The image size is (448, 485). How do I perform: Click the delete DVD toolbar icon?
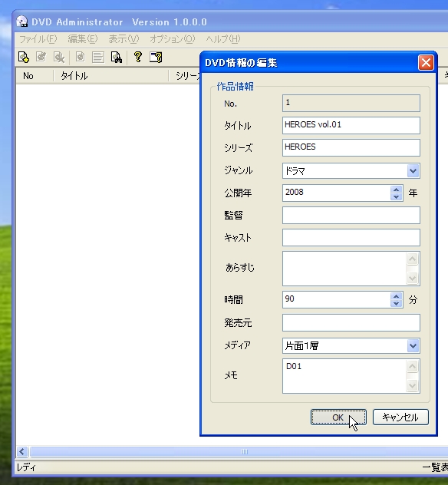click(59, 58)
